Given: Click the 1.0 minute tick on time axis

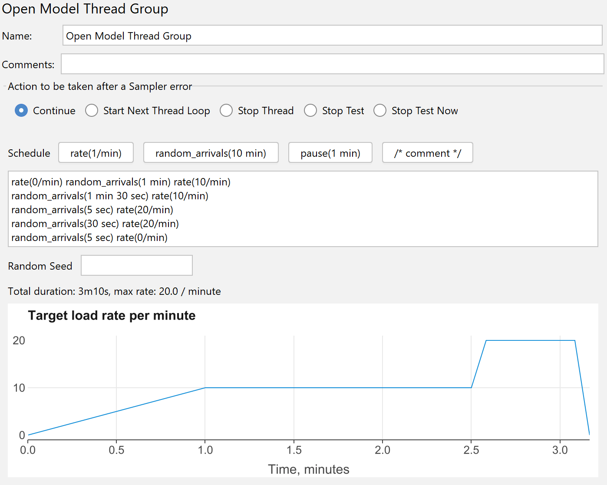Looking at the screenshot, I should pos(205,450).
